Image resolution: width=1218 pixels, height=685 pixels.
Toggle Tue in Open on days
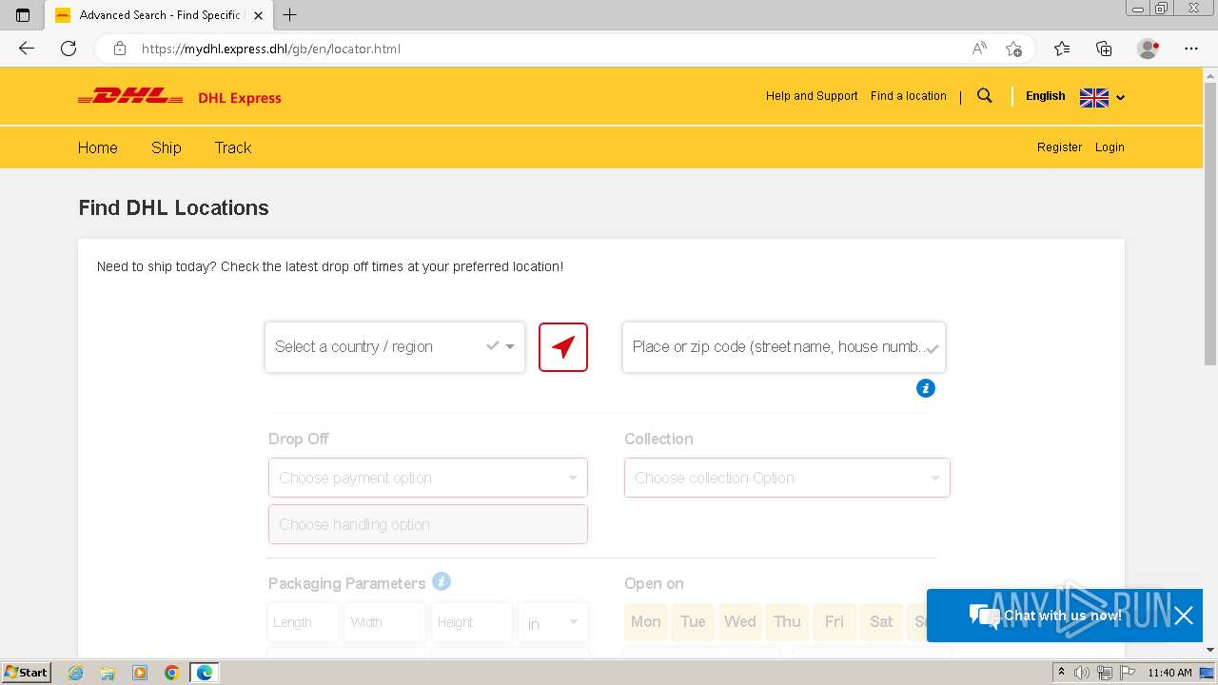693,621
